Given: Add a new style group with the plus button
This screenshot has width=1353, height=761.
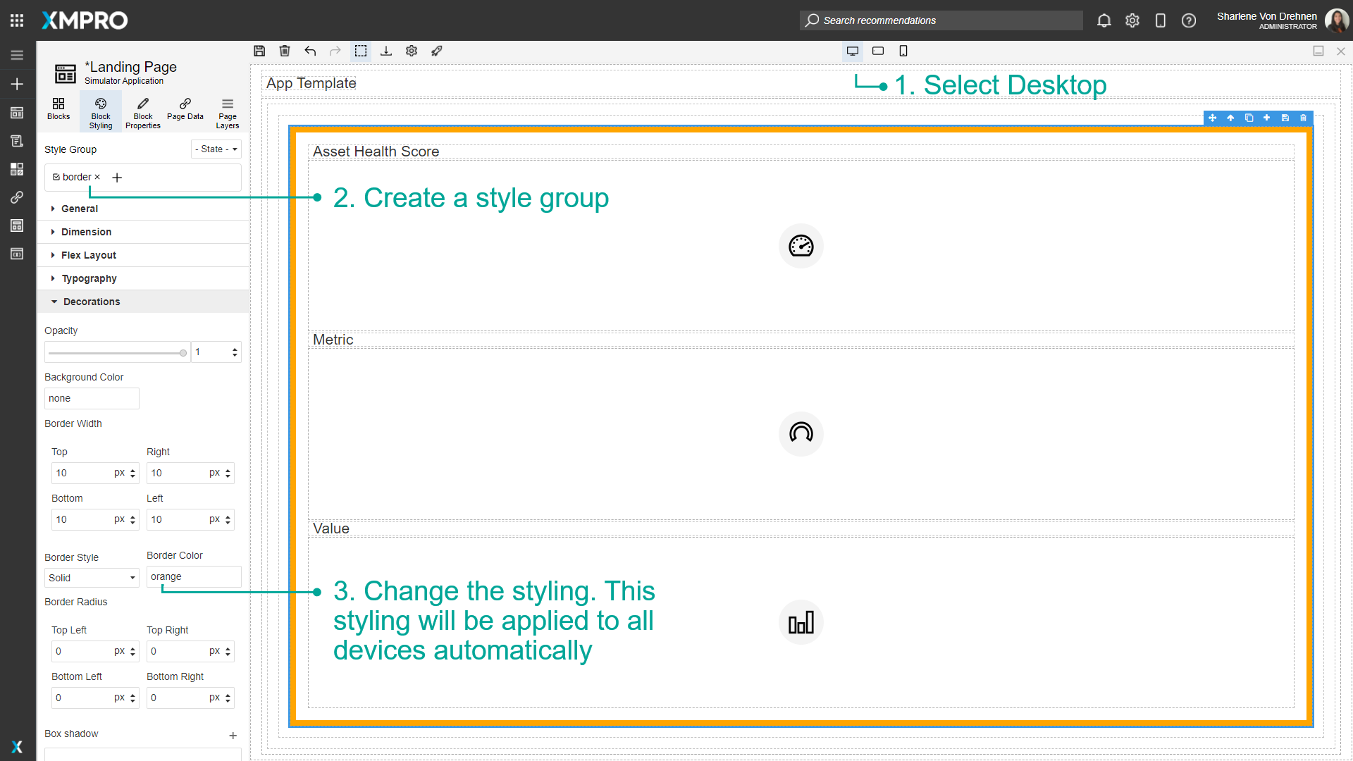Looking at the screenshot, I should point(117,177).
